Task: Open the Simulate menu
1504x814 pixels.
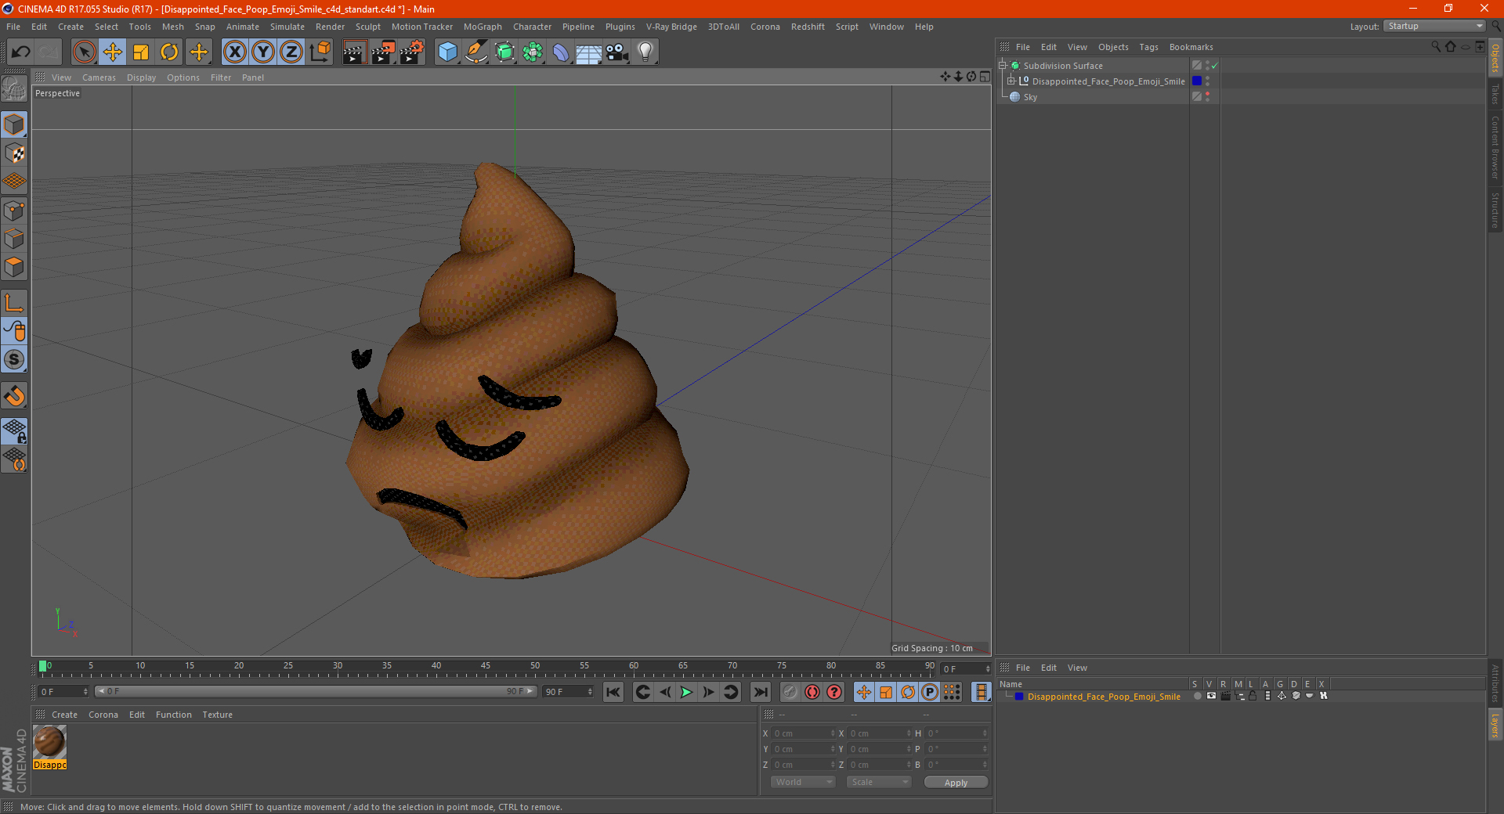Action: tap(287, 27)
